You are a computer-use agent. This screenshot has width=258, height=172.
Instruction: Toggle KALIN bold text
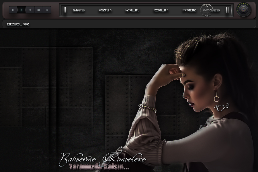[x=132, y=10]
